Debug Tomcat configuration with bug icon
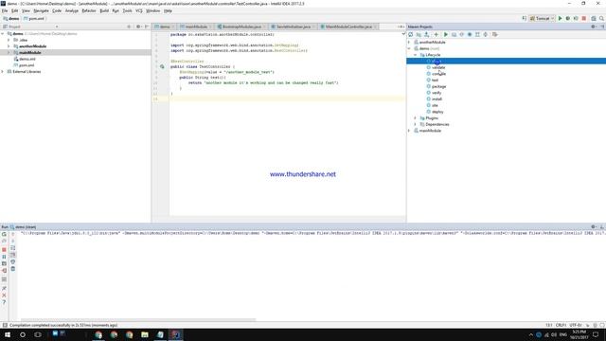 568,19
